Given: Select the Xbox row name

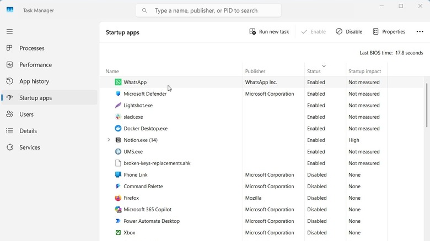Looking at the screenshot, I should pyautogui.click(x=130, y=233).
